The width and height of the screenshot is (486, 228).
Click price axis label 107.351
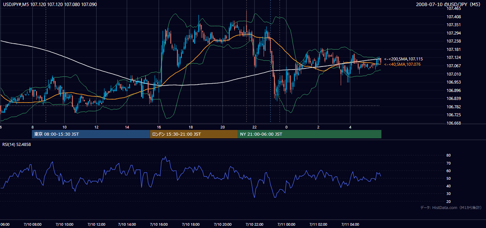point(453,25)
